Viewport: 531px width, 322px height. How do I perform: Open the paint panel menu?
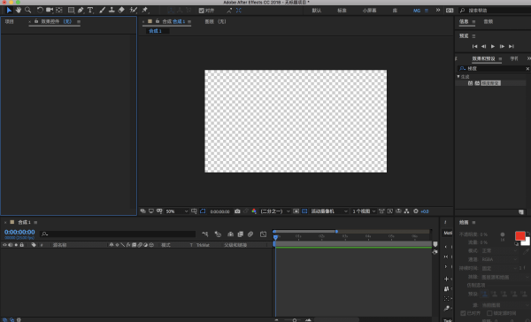pyautogui.click(x=473, y=222)
